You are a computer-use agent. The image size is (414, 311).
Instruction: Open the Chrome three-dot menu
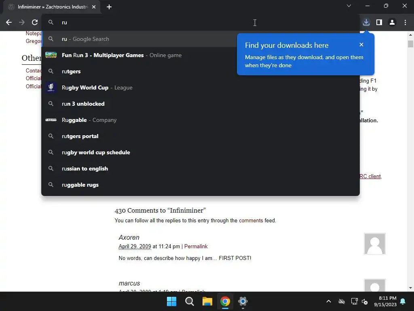(x=405, y=23)
